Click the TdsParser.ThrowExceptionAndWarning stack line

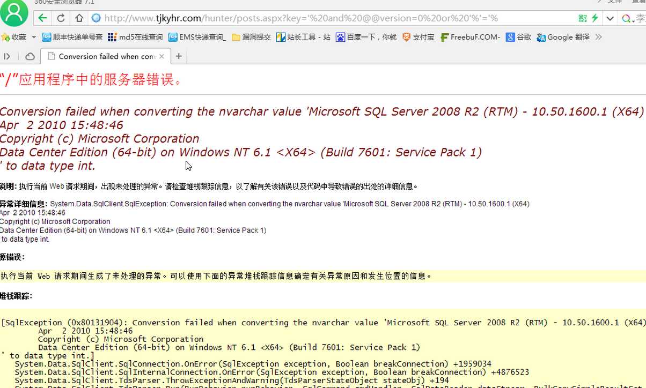[232, 380]
